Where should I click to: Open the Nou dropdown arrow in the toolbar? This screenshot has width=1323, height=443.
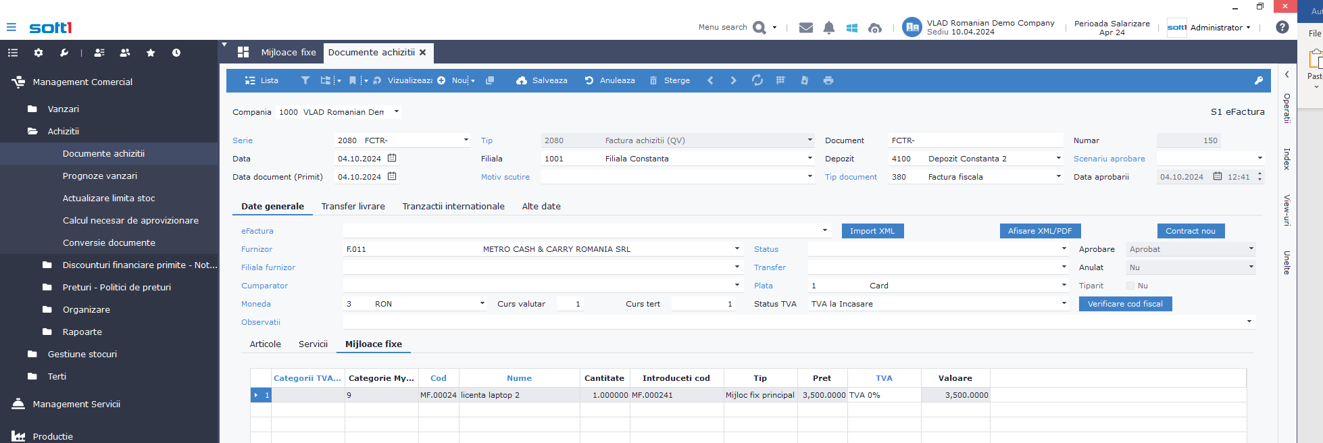coord(473,81)
